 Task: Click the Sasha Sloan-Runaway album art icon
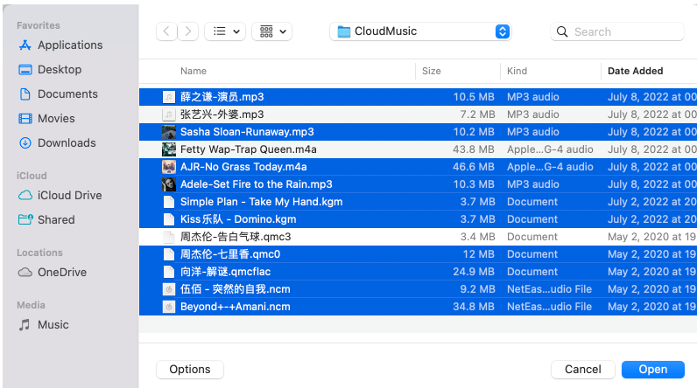[x=169, y=132]
